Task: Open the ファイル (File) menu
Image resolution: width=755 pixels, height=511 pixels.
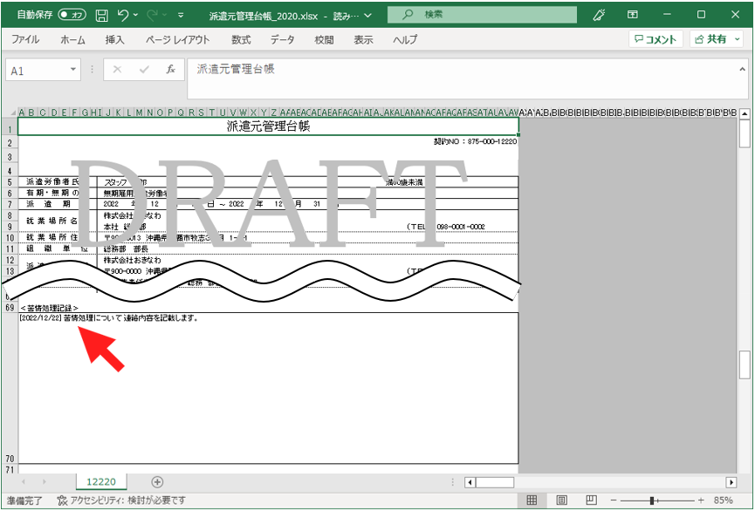Action: coord(25,39)
